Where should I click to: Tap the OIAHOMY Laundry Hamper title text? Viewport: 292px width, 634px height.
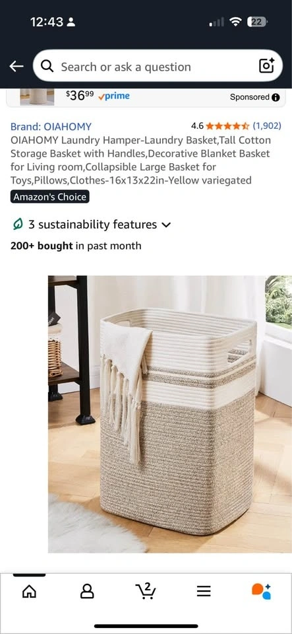click(140, 160)
